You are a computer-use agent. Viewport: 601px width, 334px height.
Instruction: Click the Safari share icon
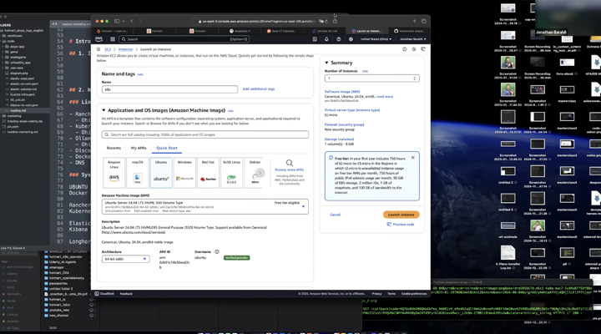(335, 21)
